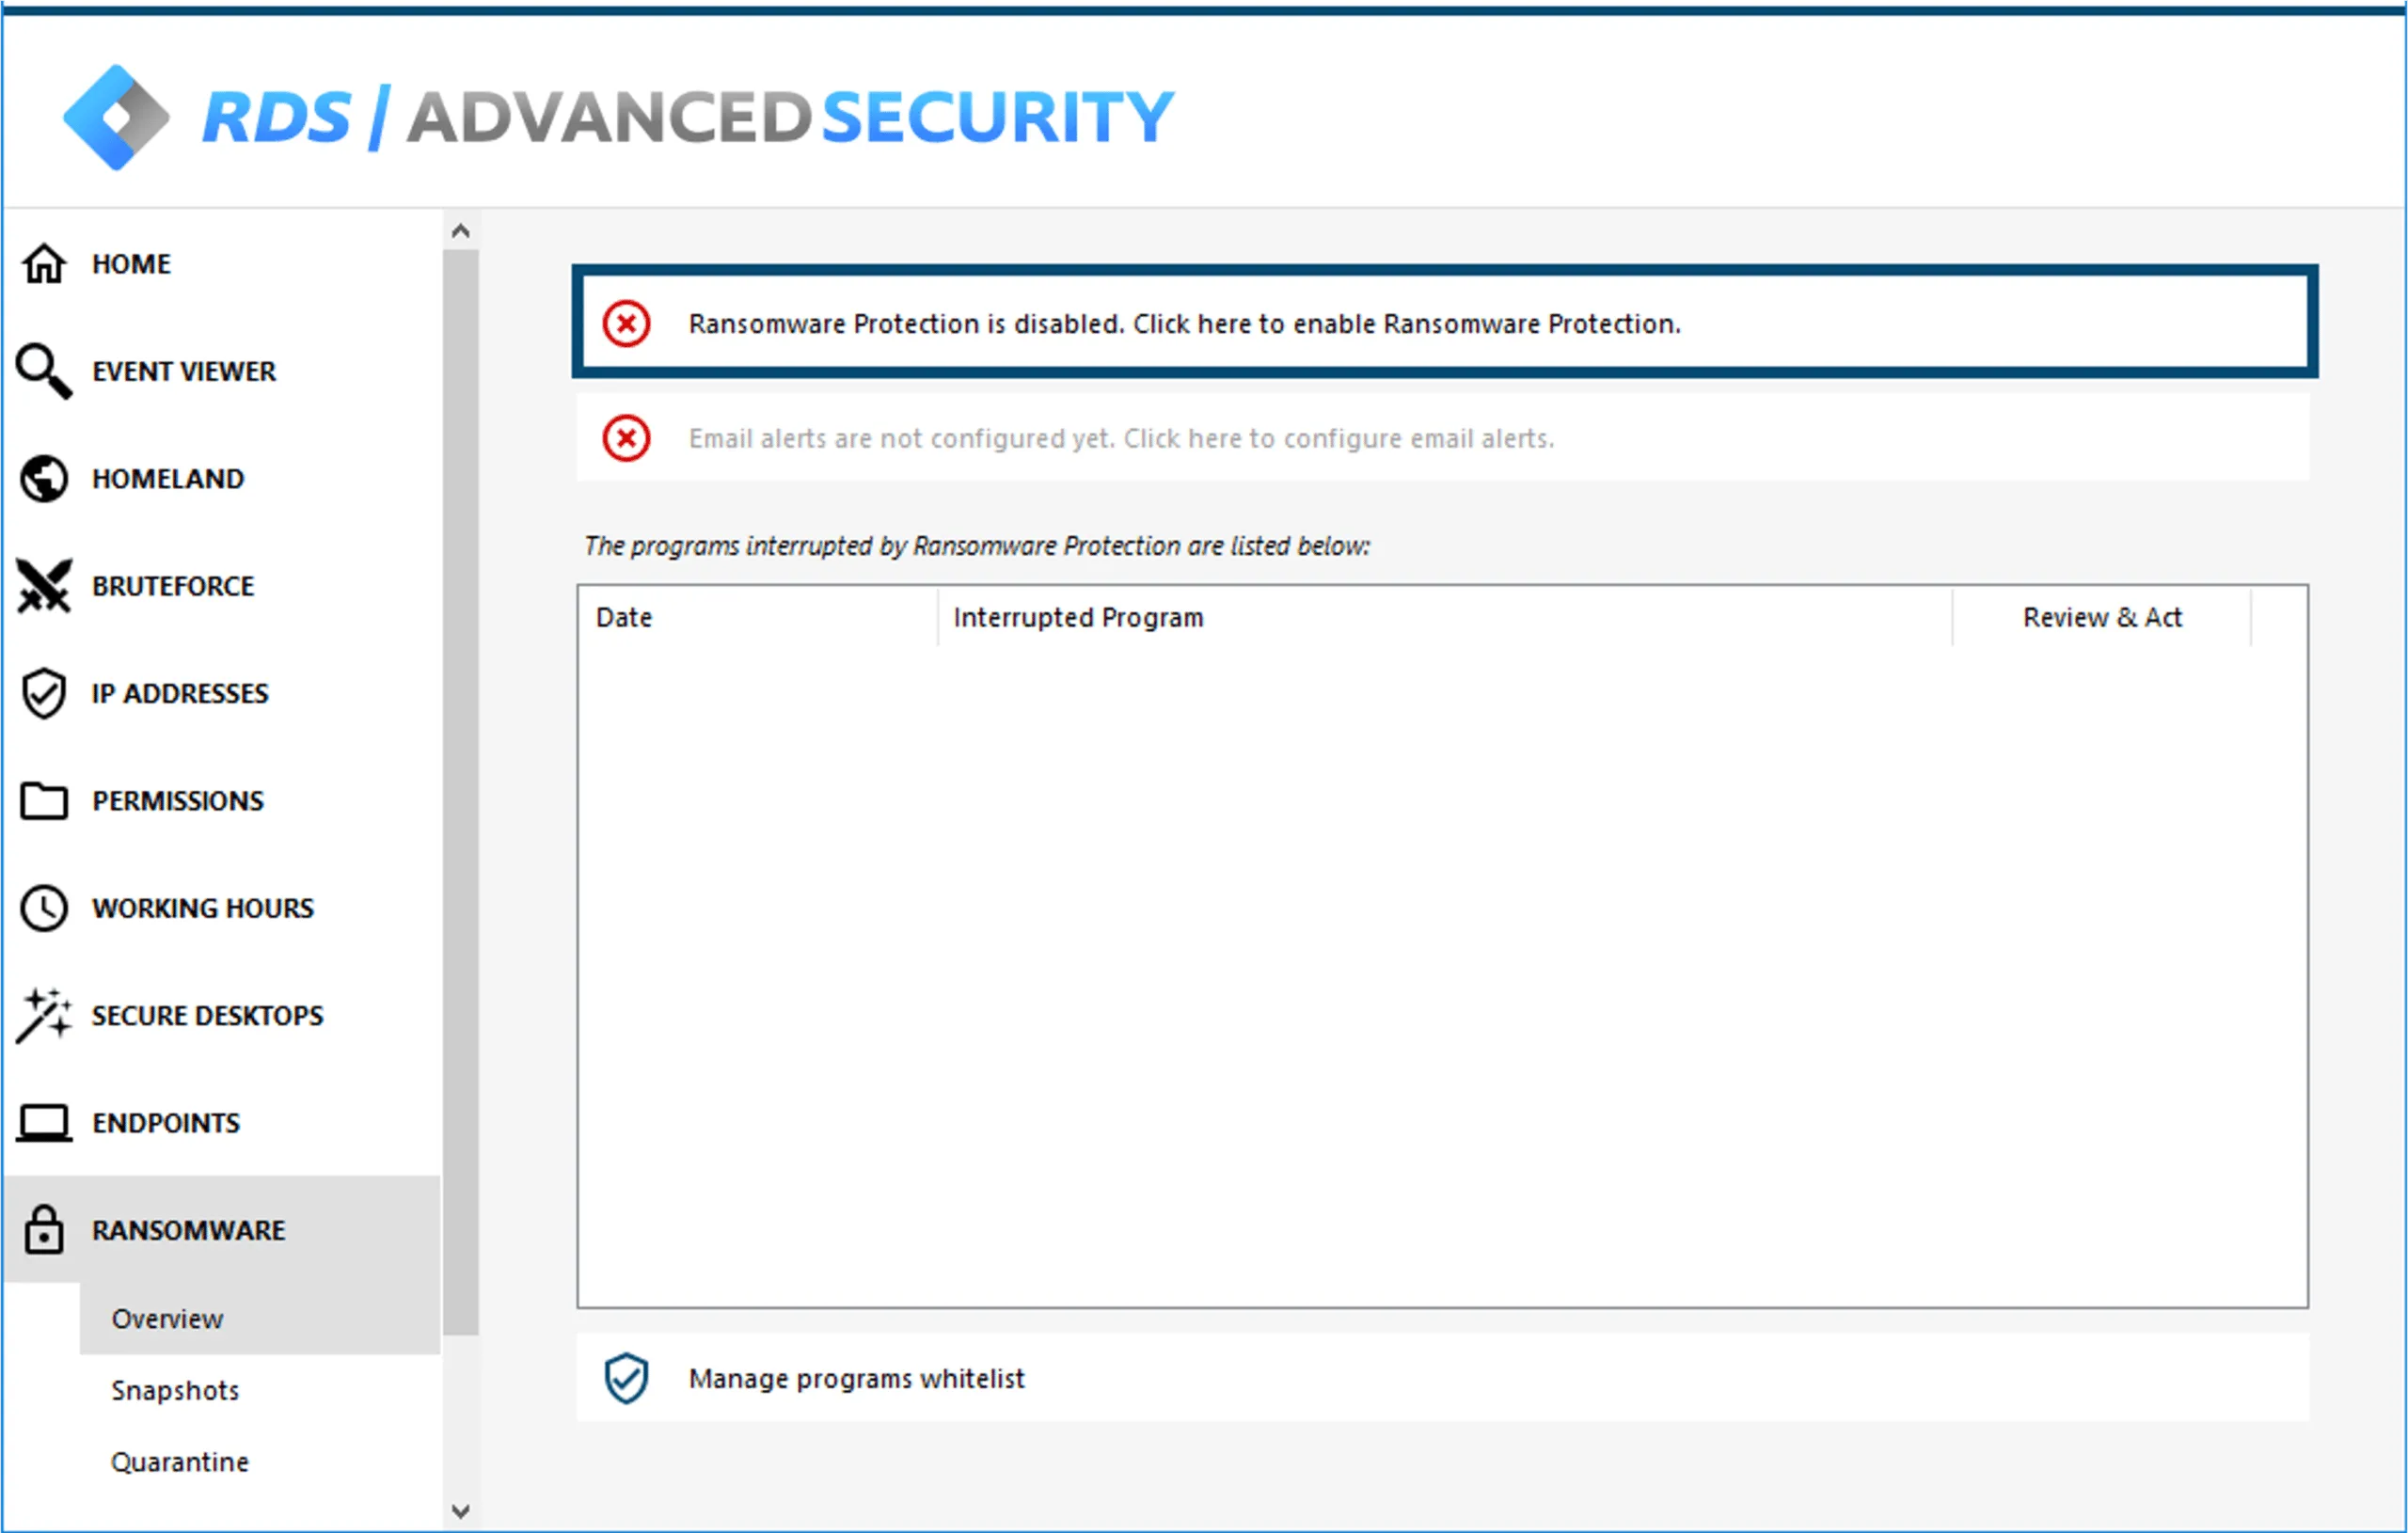
Task: Click the Ransomware padlock icon
Action: [44, 1230]
